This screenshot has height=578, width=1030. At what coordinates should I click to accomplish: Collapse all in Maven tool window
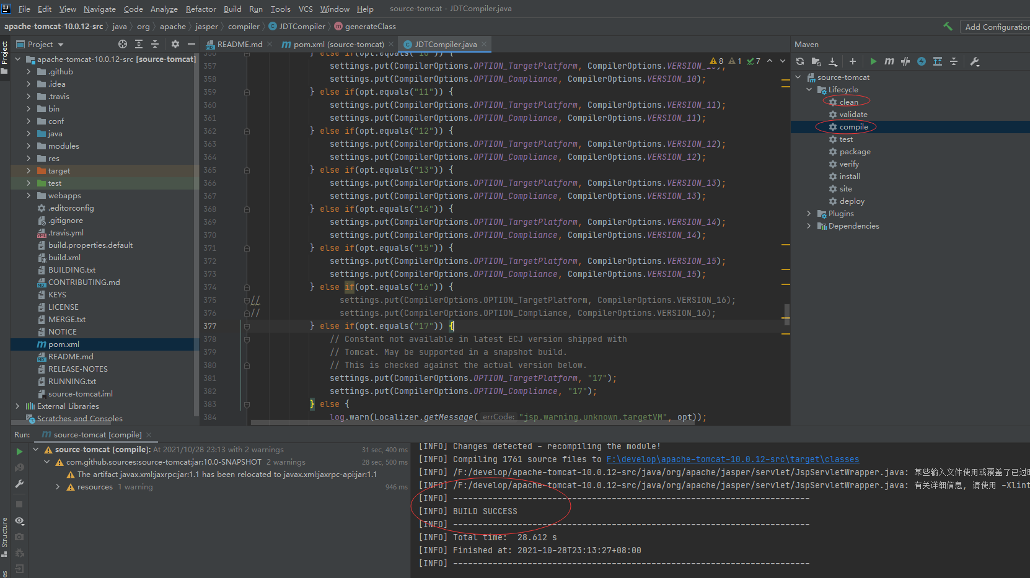pos(954,61)
